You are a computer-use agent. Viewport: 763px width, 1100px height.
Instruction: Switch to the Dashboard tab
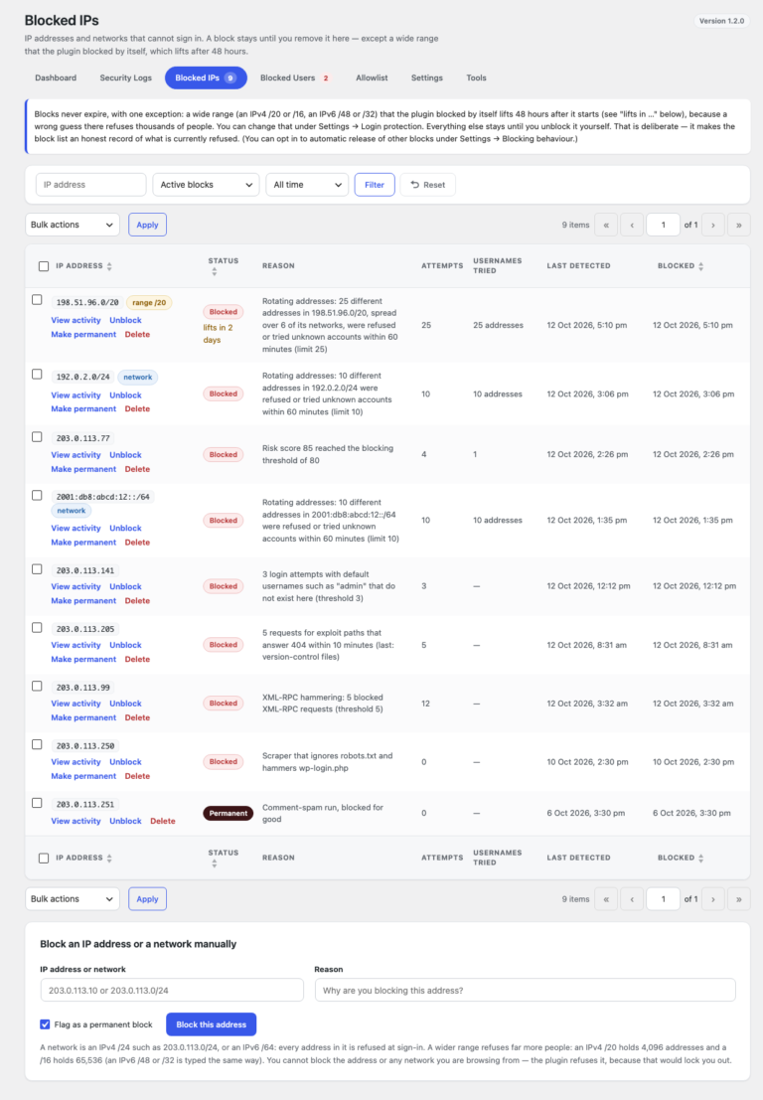(x=56, y=78)
